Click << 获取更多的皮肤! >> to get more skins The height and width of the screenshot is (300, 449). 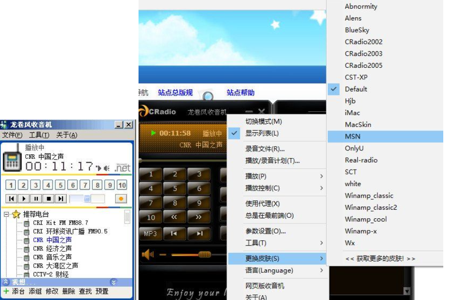(x=380, y=258)
